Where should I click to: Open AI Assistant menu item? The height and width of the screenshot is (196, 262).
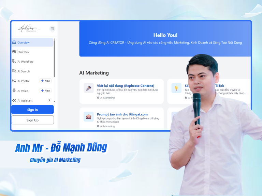[x=32, y=100]
